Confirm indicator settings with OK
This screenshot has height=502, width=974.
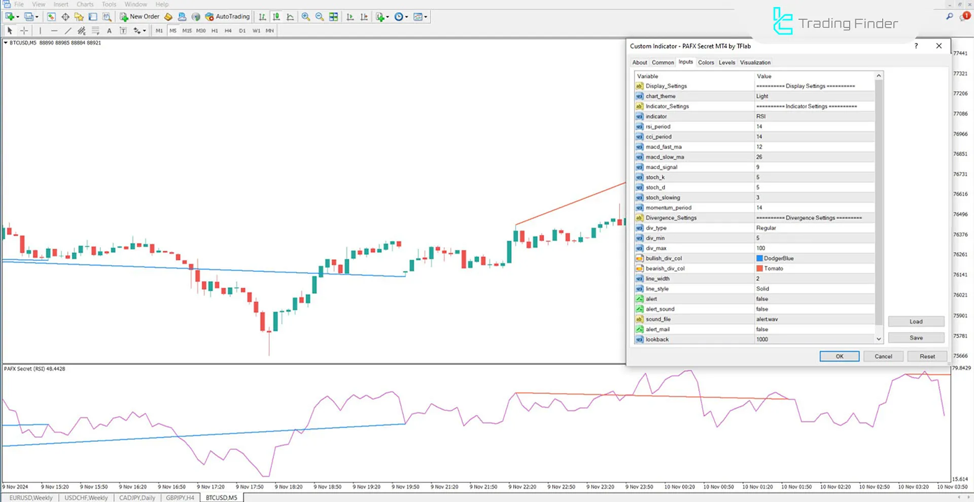tap(839, 356)
